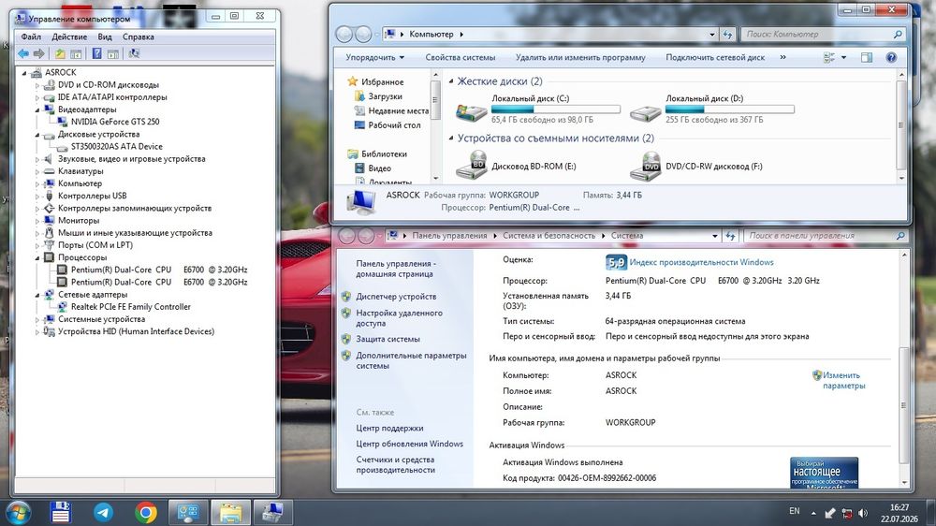The width and height of the screenshot is (936, 526).
Task: Open Google Chrome from taskbar
Action: [146, 513]
